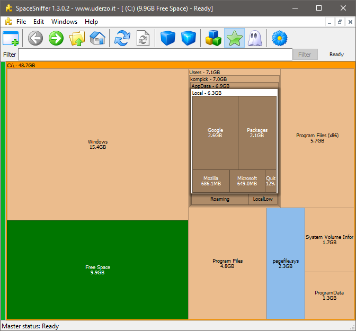This screenshot has width=356, height=331.
Task: Close the inner child view window
Action: coord(350,22)
